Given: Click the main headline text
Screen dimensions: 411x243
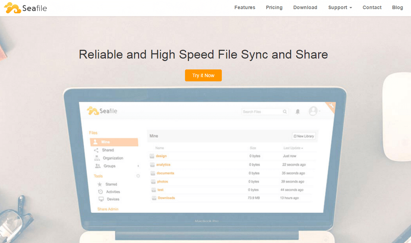Looking at the screenshot, I should pos(204,55).
